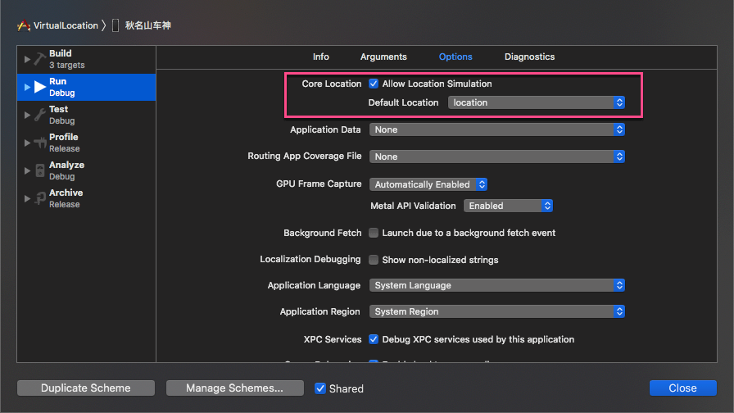The image size is (734, 413).
Task: Open the Default Location dropdown
Action: 537,102
